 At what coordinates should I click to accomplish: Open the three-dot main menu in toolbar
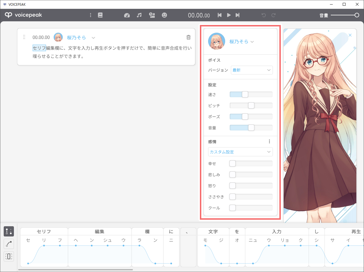click(x=91, y=15)
